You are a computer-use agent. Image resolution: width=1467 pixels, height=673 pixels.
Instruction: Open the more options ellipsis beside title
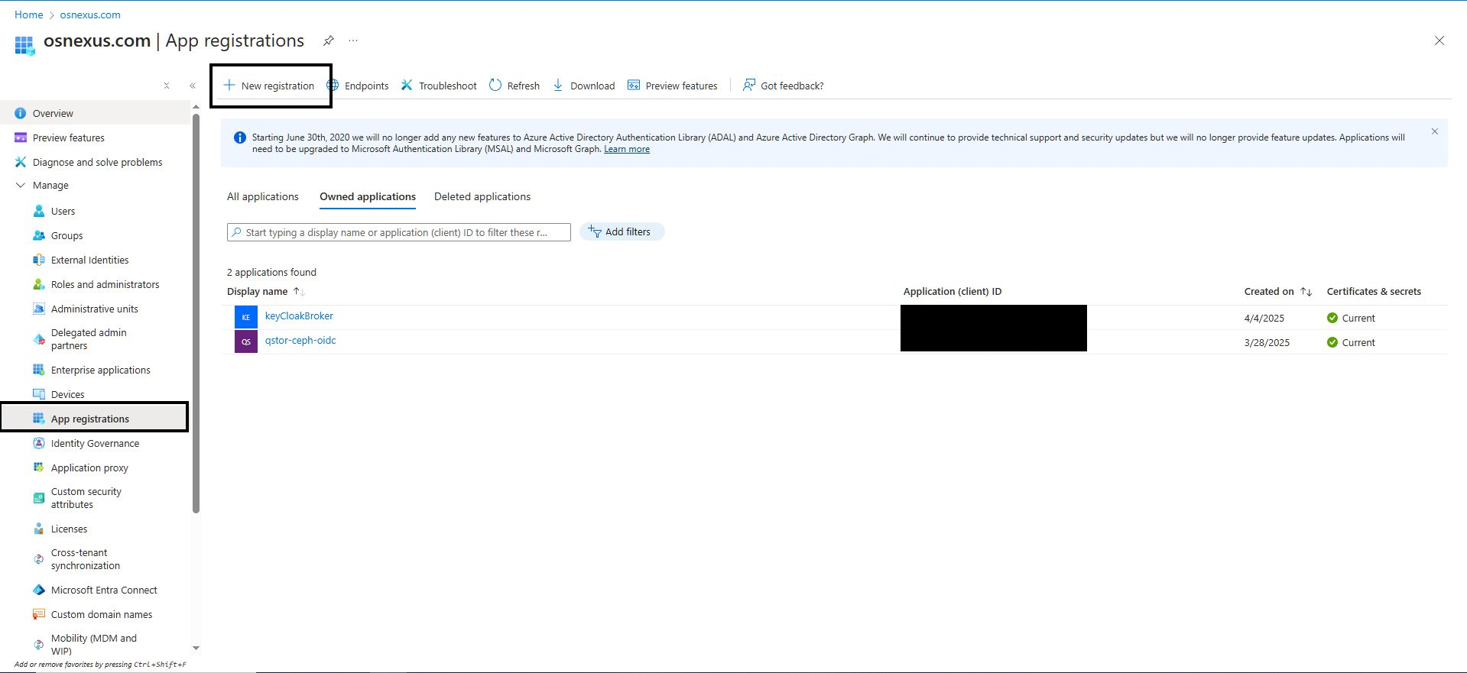click(353, 40)
